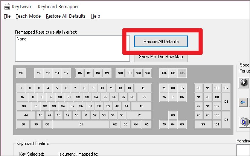Open the File menu
The height and width of the screenshot is (156, 250).
7,16
